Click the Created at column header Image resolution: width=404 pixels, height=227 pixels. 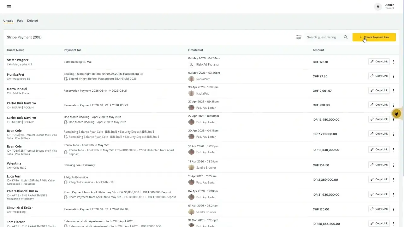pos(196,50)
